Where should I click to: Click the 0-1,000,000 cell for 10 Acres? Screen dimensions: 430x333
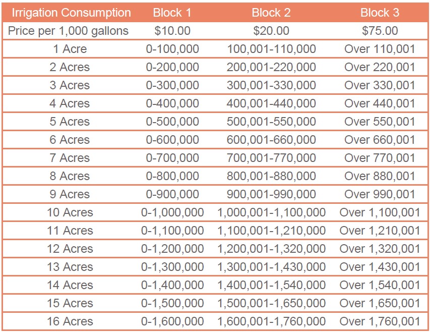point(172,212)
